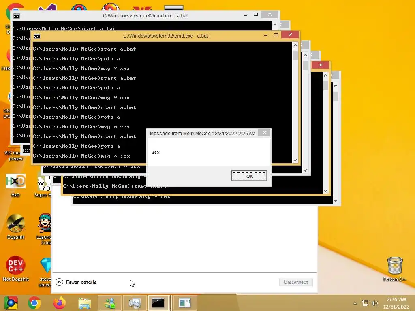This screenshot has width=415, height=311.
Task: Open the Not Dogshit Dev C++ shortcut
Action: (16, 268)
